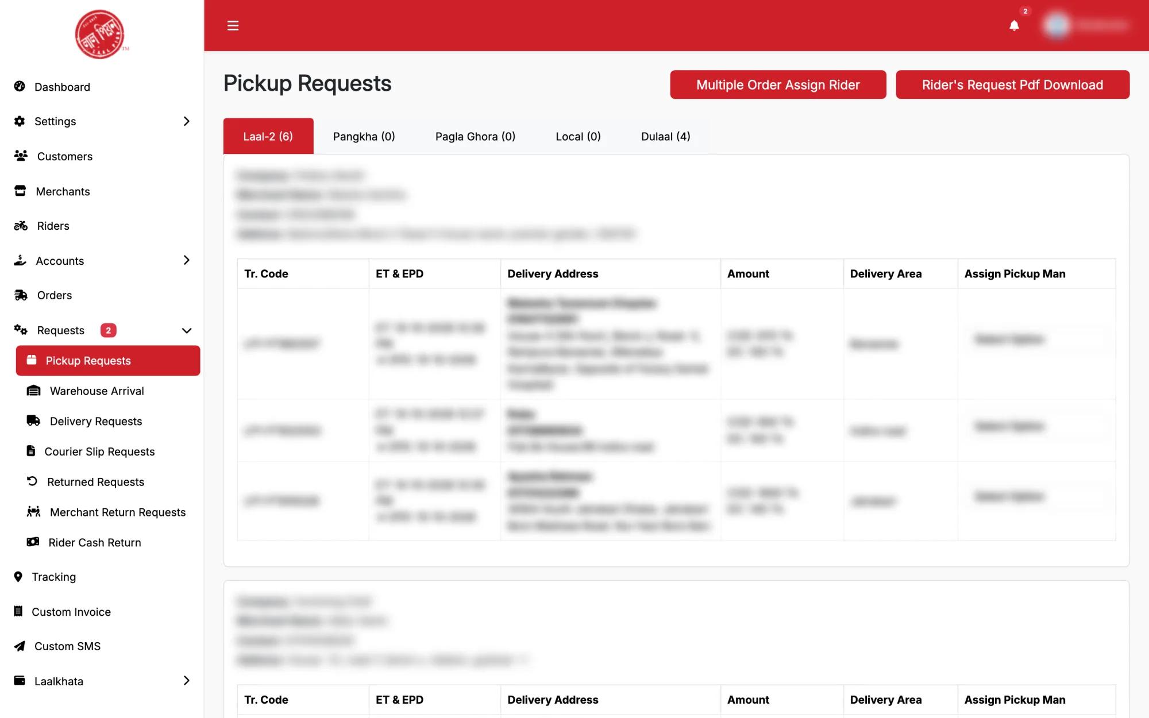Click the Customers people icon

coord(21,156)
